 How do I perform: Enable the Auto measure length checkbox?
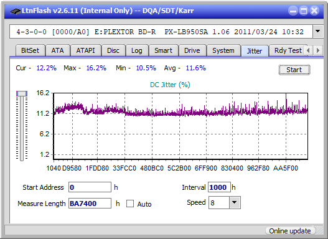130,204
